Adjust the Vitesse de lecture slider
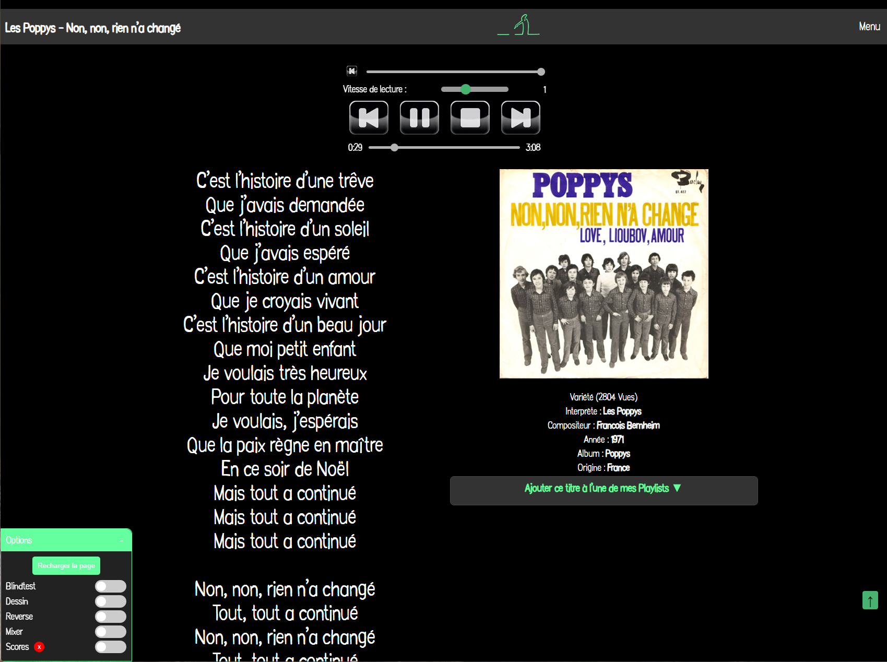 [x=475, y=89]
